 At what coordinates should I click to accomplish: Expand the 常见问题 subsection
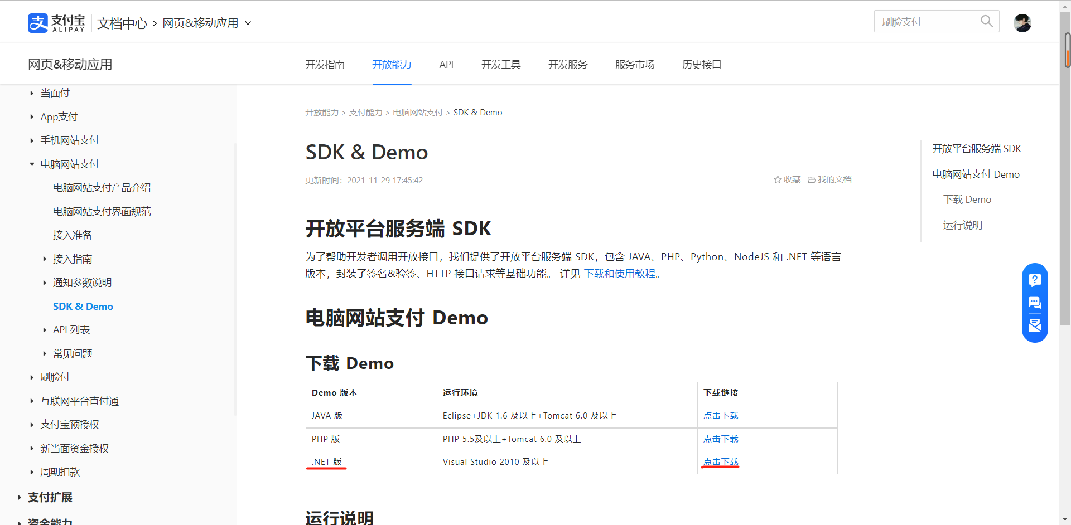pos(45,354)
